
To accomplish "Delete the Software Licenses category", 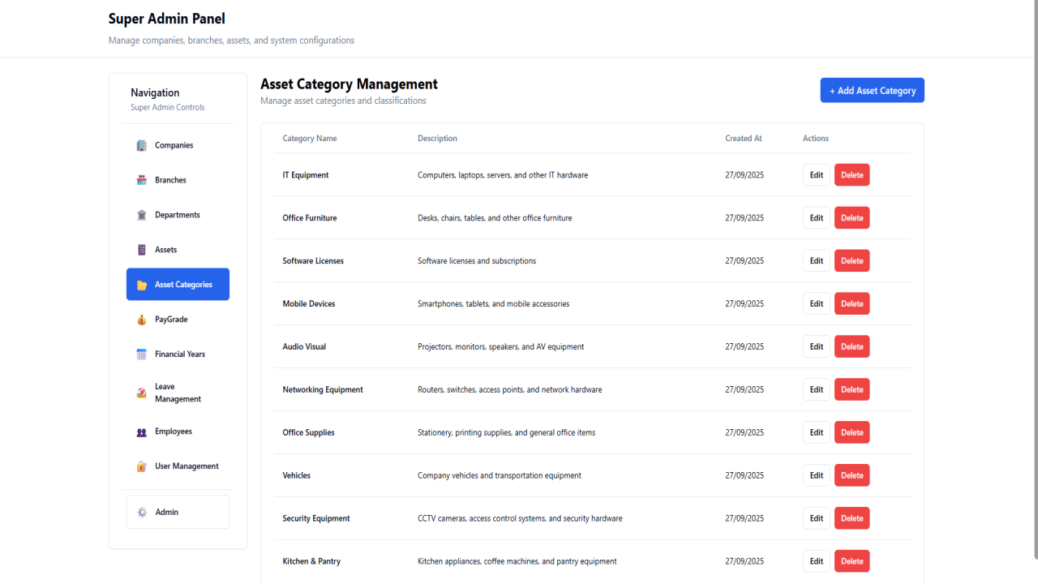I will point(851,261).
